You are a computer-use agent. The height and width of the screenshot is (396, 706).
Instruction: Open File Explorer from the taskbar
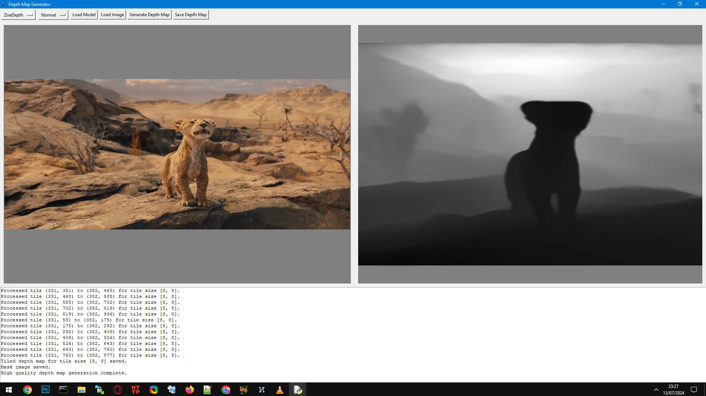point(81,389)
